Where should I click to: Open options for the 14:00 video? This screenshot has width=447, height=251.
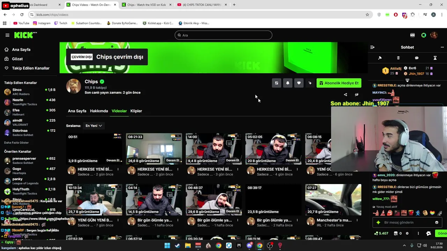pos(237,169)
